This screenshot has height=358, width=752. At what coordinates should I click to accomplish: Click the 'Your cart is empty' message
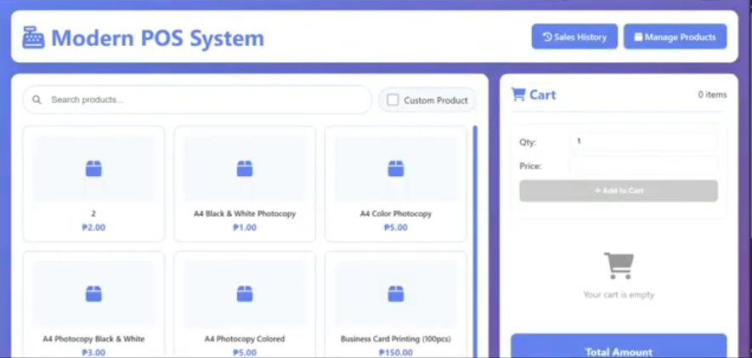[x=619, y=295]
